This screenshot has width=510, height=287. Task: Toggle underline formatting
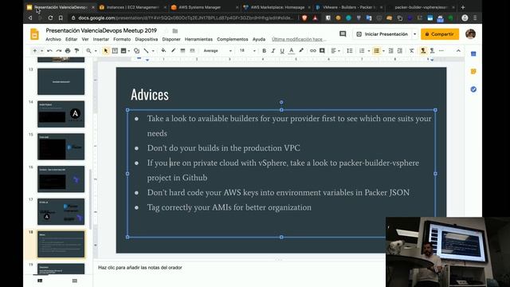(282, 51)
